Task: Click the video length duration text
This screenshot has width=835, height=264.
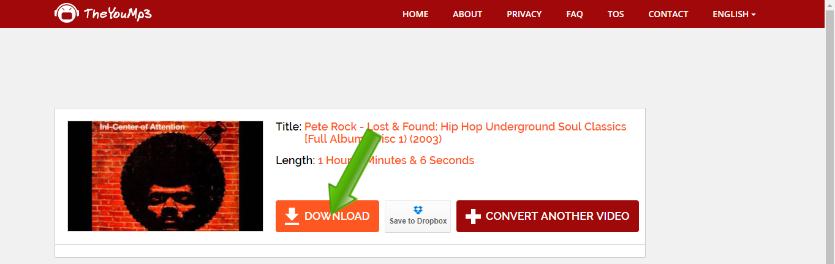Action: (x=396, y=160)
